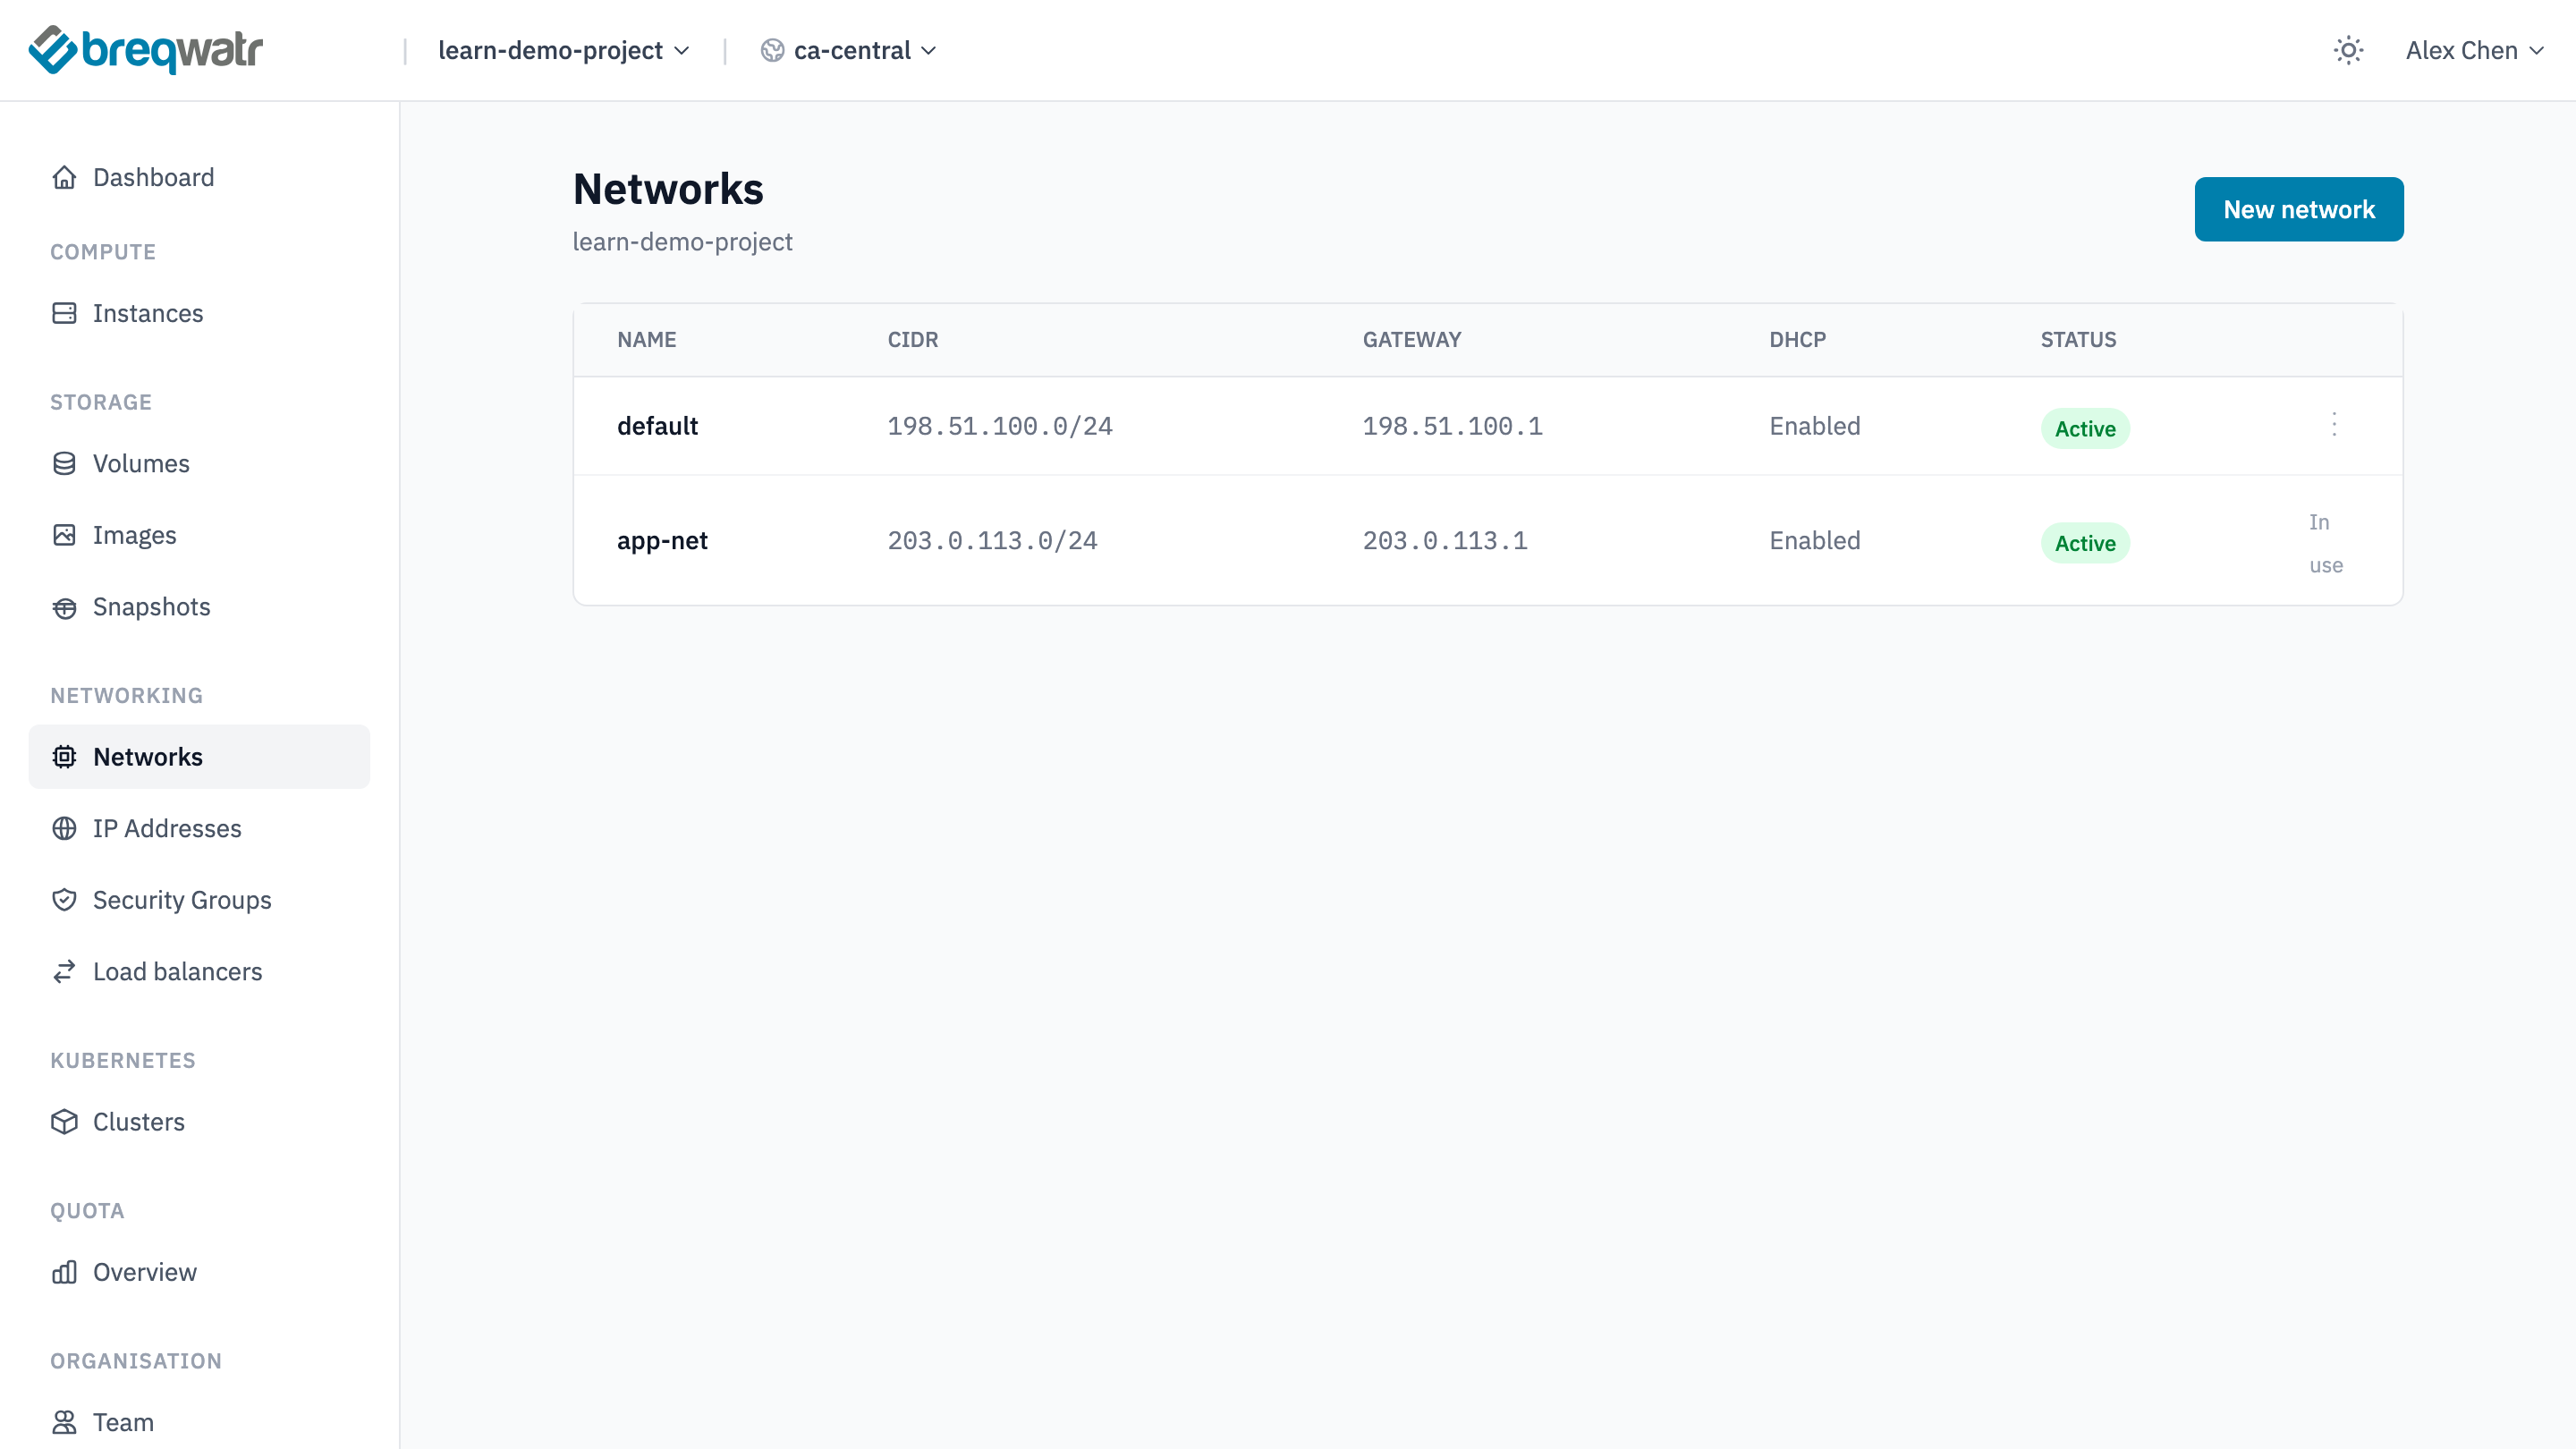Open Security Groups page
2576x1449 pixels.
pyautogui.click(x=199, y=900)
